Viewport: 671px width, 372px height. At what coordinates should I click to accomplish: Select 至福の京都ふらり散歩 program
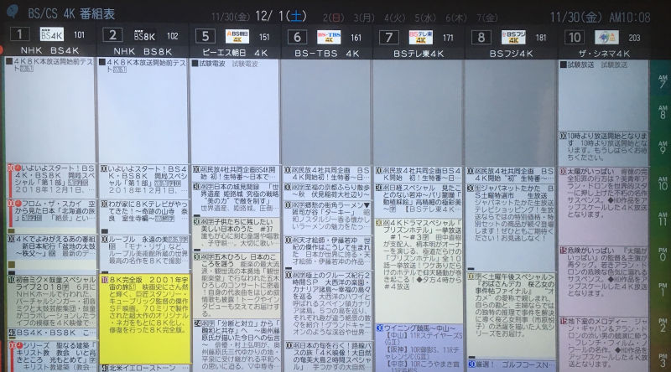pos(327,191)
